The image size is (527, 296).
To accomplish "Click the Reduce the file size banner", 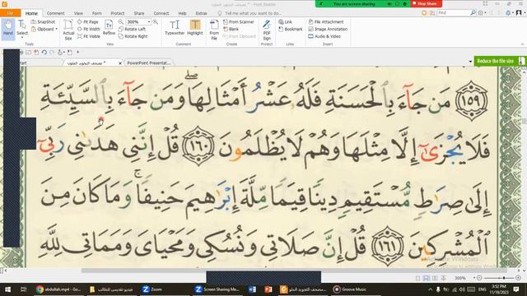I will pyautogui.click(x=500, y=61).
